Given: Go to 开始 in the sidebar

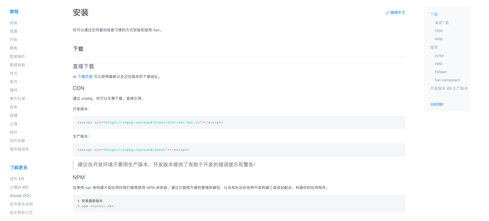Looking at the screenshot, I should point(14,40).
